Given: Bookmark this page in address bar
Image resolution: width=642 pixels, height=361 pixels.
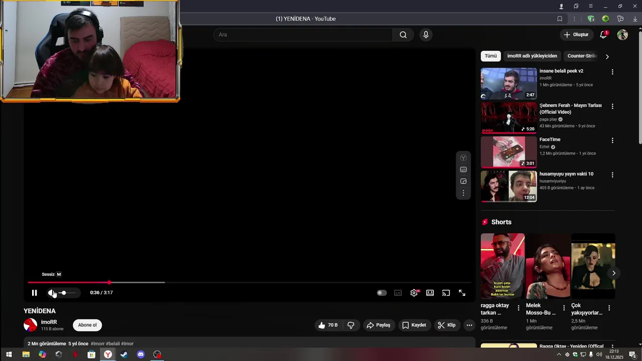Looking at the screenshot, I should tap(560, 19).
